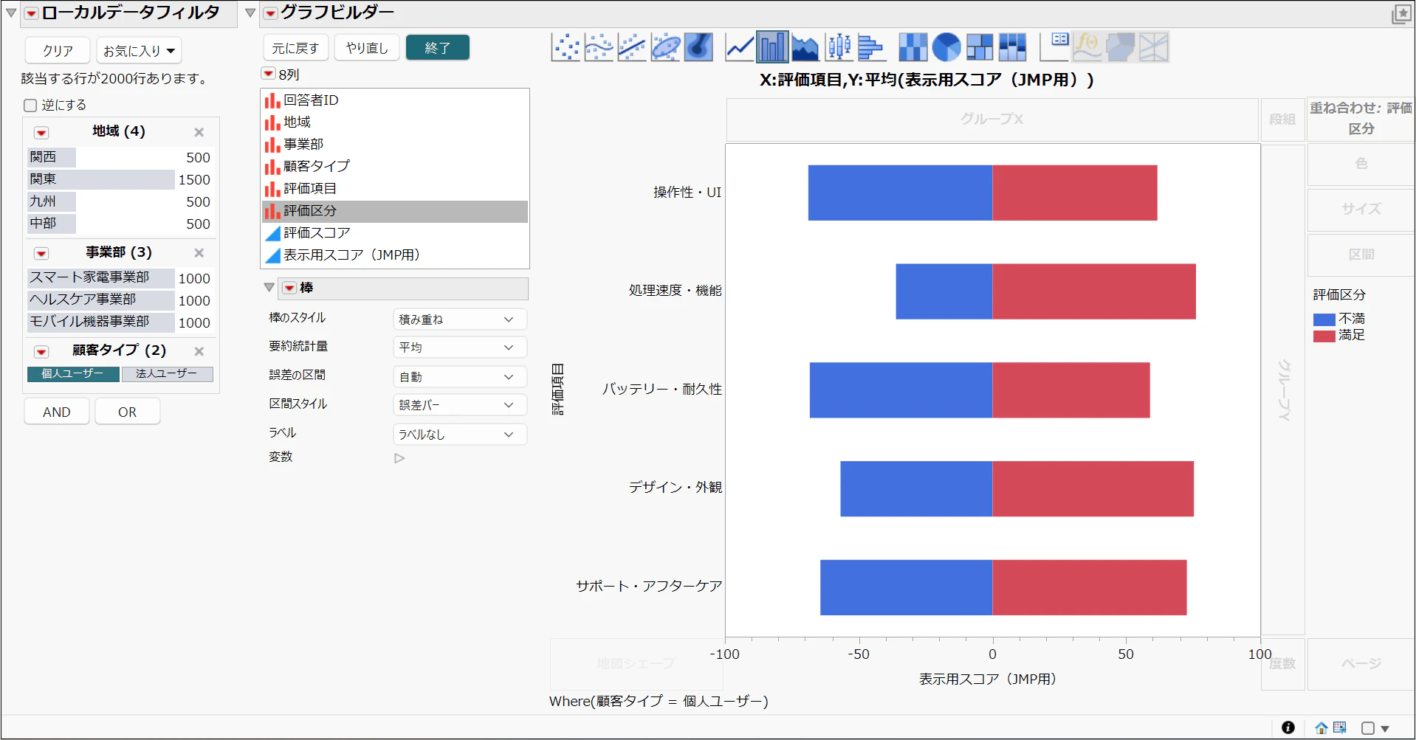This screenshot has width=1416, height=740.
Task: Select the Parallel plot element icon
Action: point(1154,47)
